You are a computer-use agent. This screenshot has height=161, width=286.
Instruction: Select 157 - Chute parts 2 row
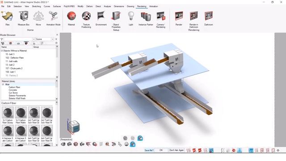point(14,68)
